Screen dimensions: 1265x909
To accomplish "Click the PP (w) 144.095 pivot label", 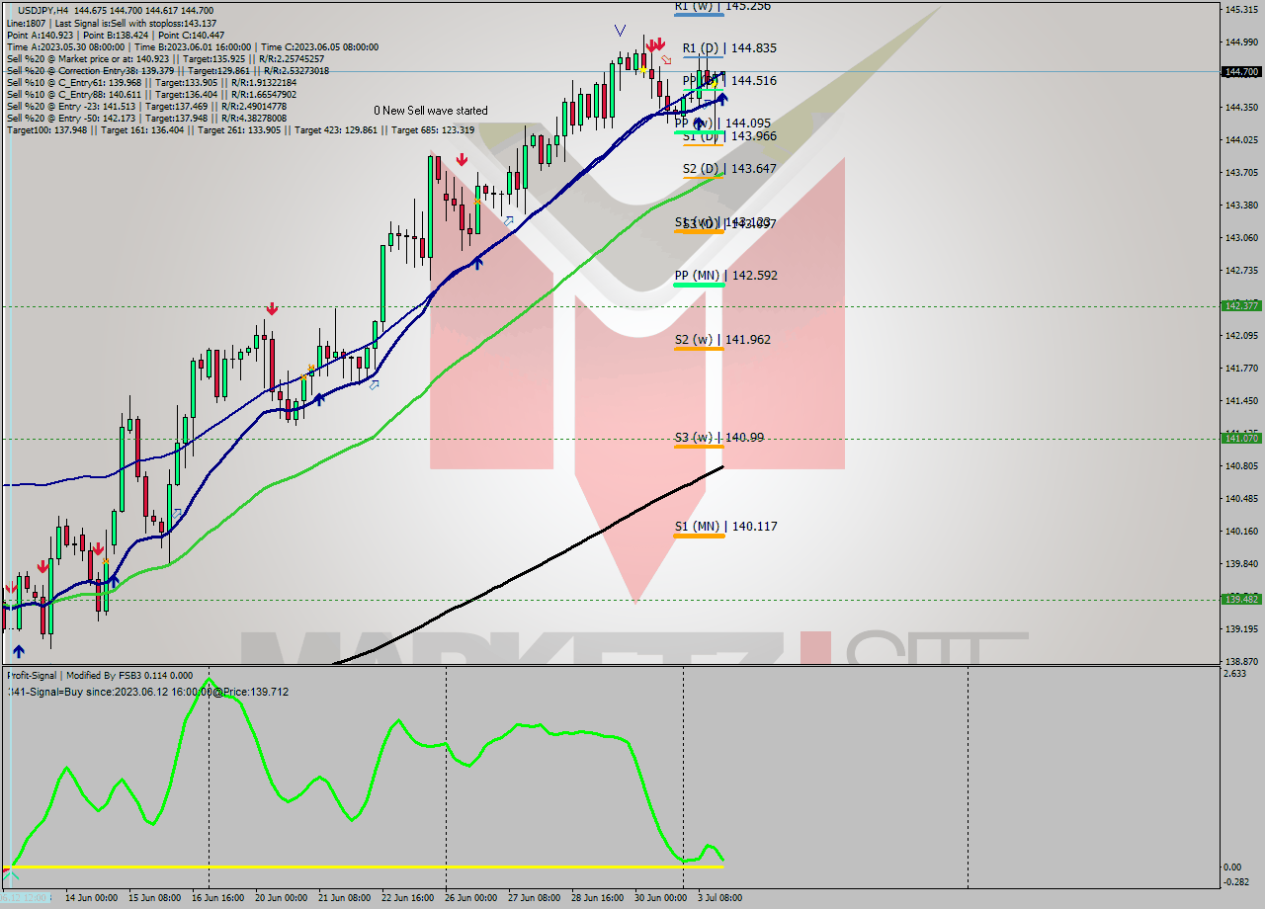I will click(721, 124).
